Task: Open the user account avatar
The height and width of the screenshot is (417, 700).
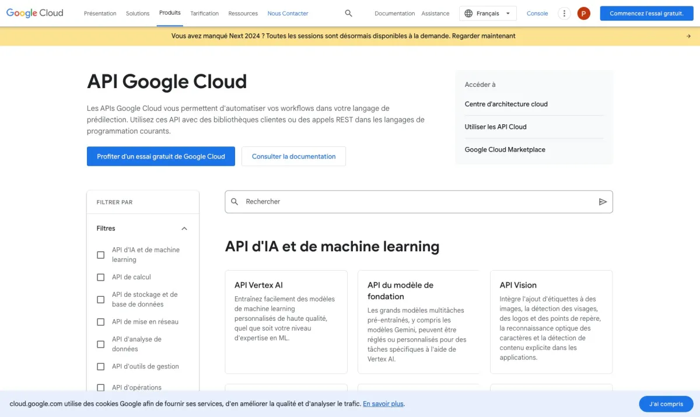Action: tap(583, 13)
